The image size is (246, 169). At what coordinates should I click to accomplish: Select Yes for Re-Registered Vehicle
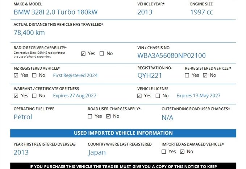coord(187,75)
